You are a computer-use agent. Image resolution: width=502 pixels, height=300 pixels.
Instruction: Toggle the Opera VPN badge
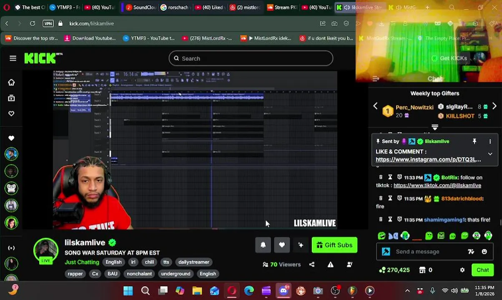point(48,24)
